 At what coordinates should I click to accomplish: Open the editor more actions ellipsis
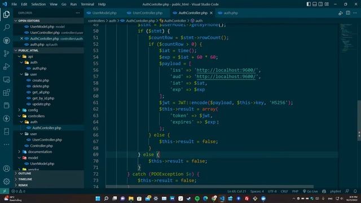tap(355, 13)
